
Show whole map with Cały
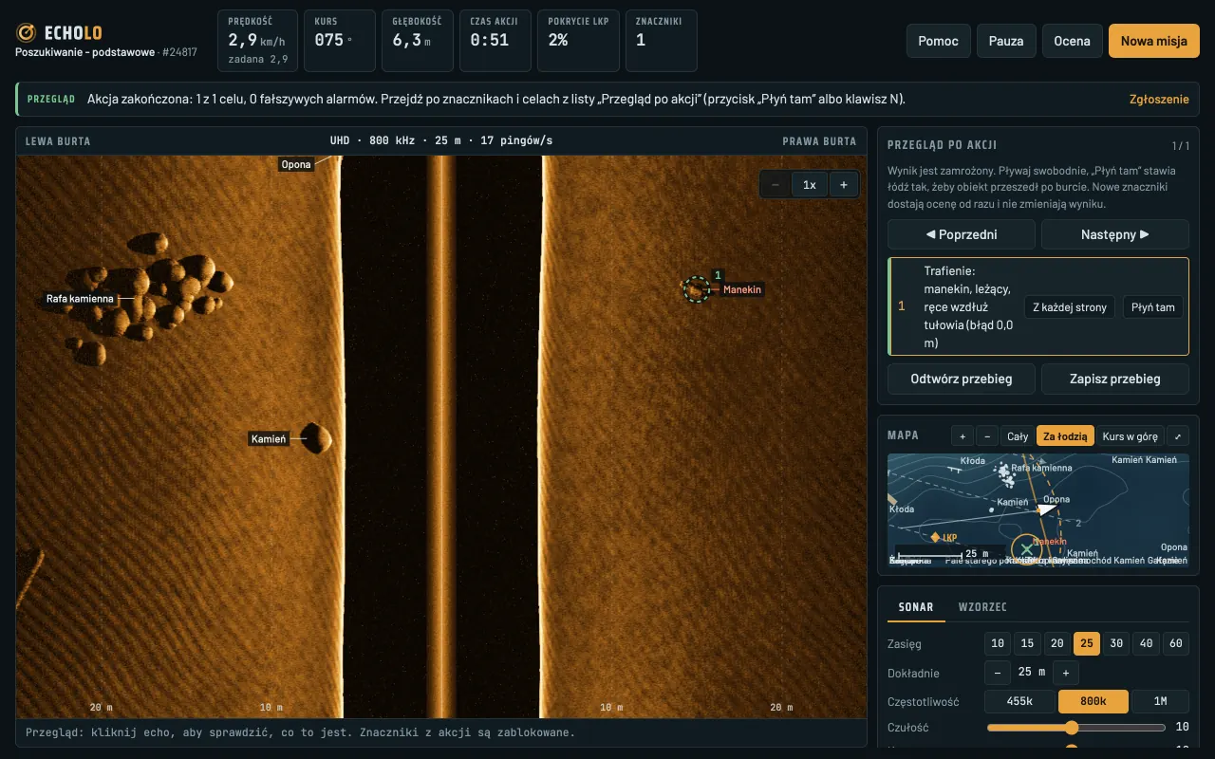tap(1018, 436)
